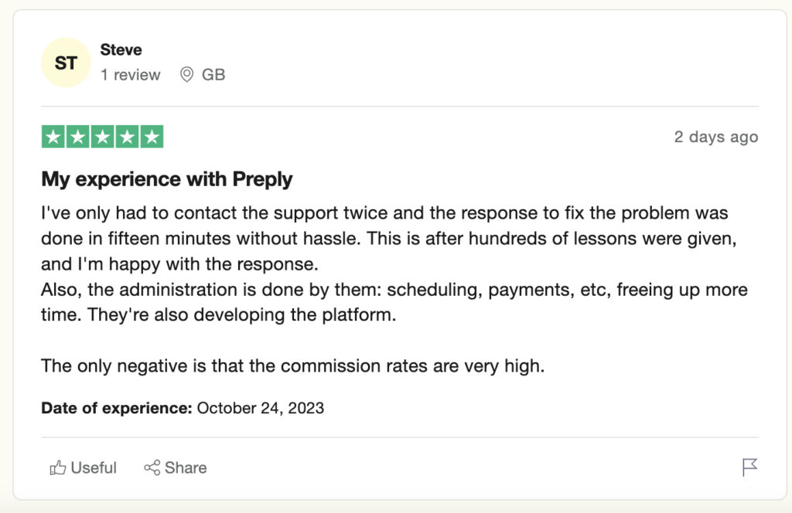Click the location pin icon next to GB
The height and width of the screenshot is (513, 792).
(x=186, y=75)
